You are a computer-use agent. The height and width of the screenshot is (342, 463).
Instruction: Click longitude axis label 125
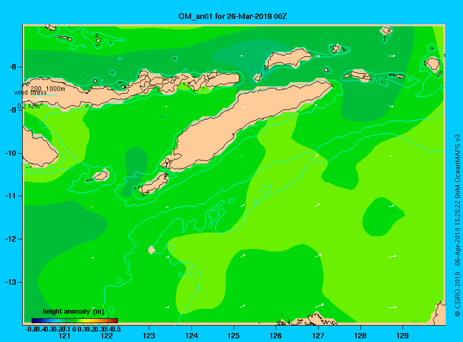point(234,336)
